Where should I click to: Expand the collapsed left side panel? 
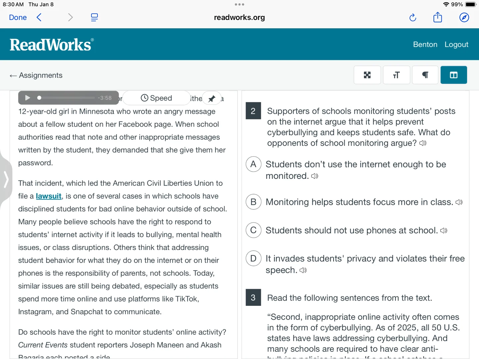(6, 180)
